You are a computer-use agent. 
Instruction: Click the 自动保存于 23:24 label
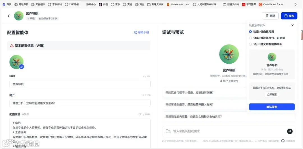click(x=48, y=18)
